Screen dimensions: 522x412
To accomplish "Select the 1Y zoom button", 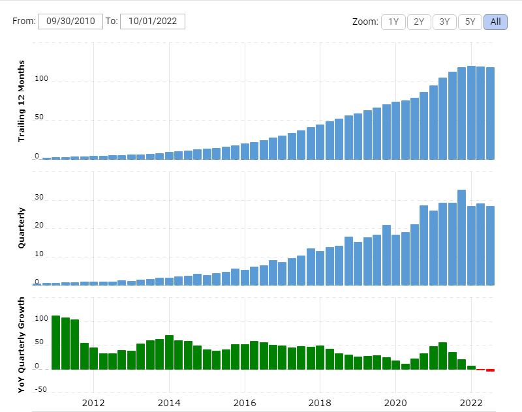I will click(x=393, y=22).
